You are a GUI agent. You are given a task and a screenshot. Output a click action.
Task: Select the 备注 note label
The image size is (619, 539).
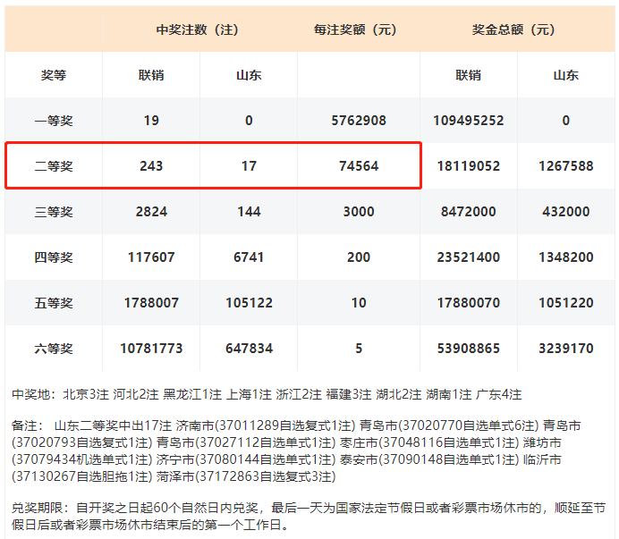click(27, 426)
